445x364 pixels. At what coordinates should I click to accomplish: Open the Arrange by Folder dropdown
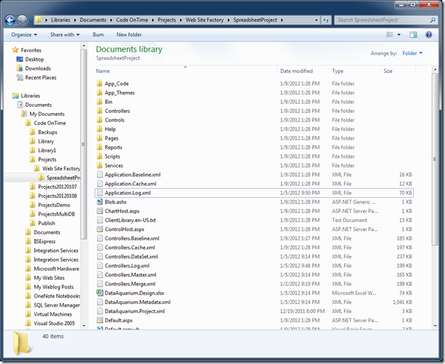coord(412,53)
